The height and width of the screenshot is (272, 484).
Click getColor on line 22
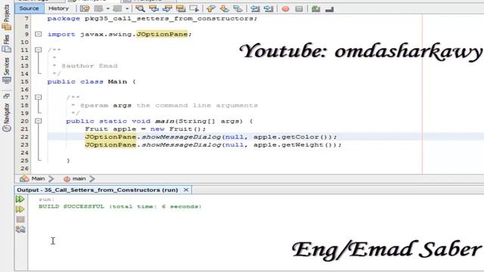click(x=300, y=137)
